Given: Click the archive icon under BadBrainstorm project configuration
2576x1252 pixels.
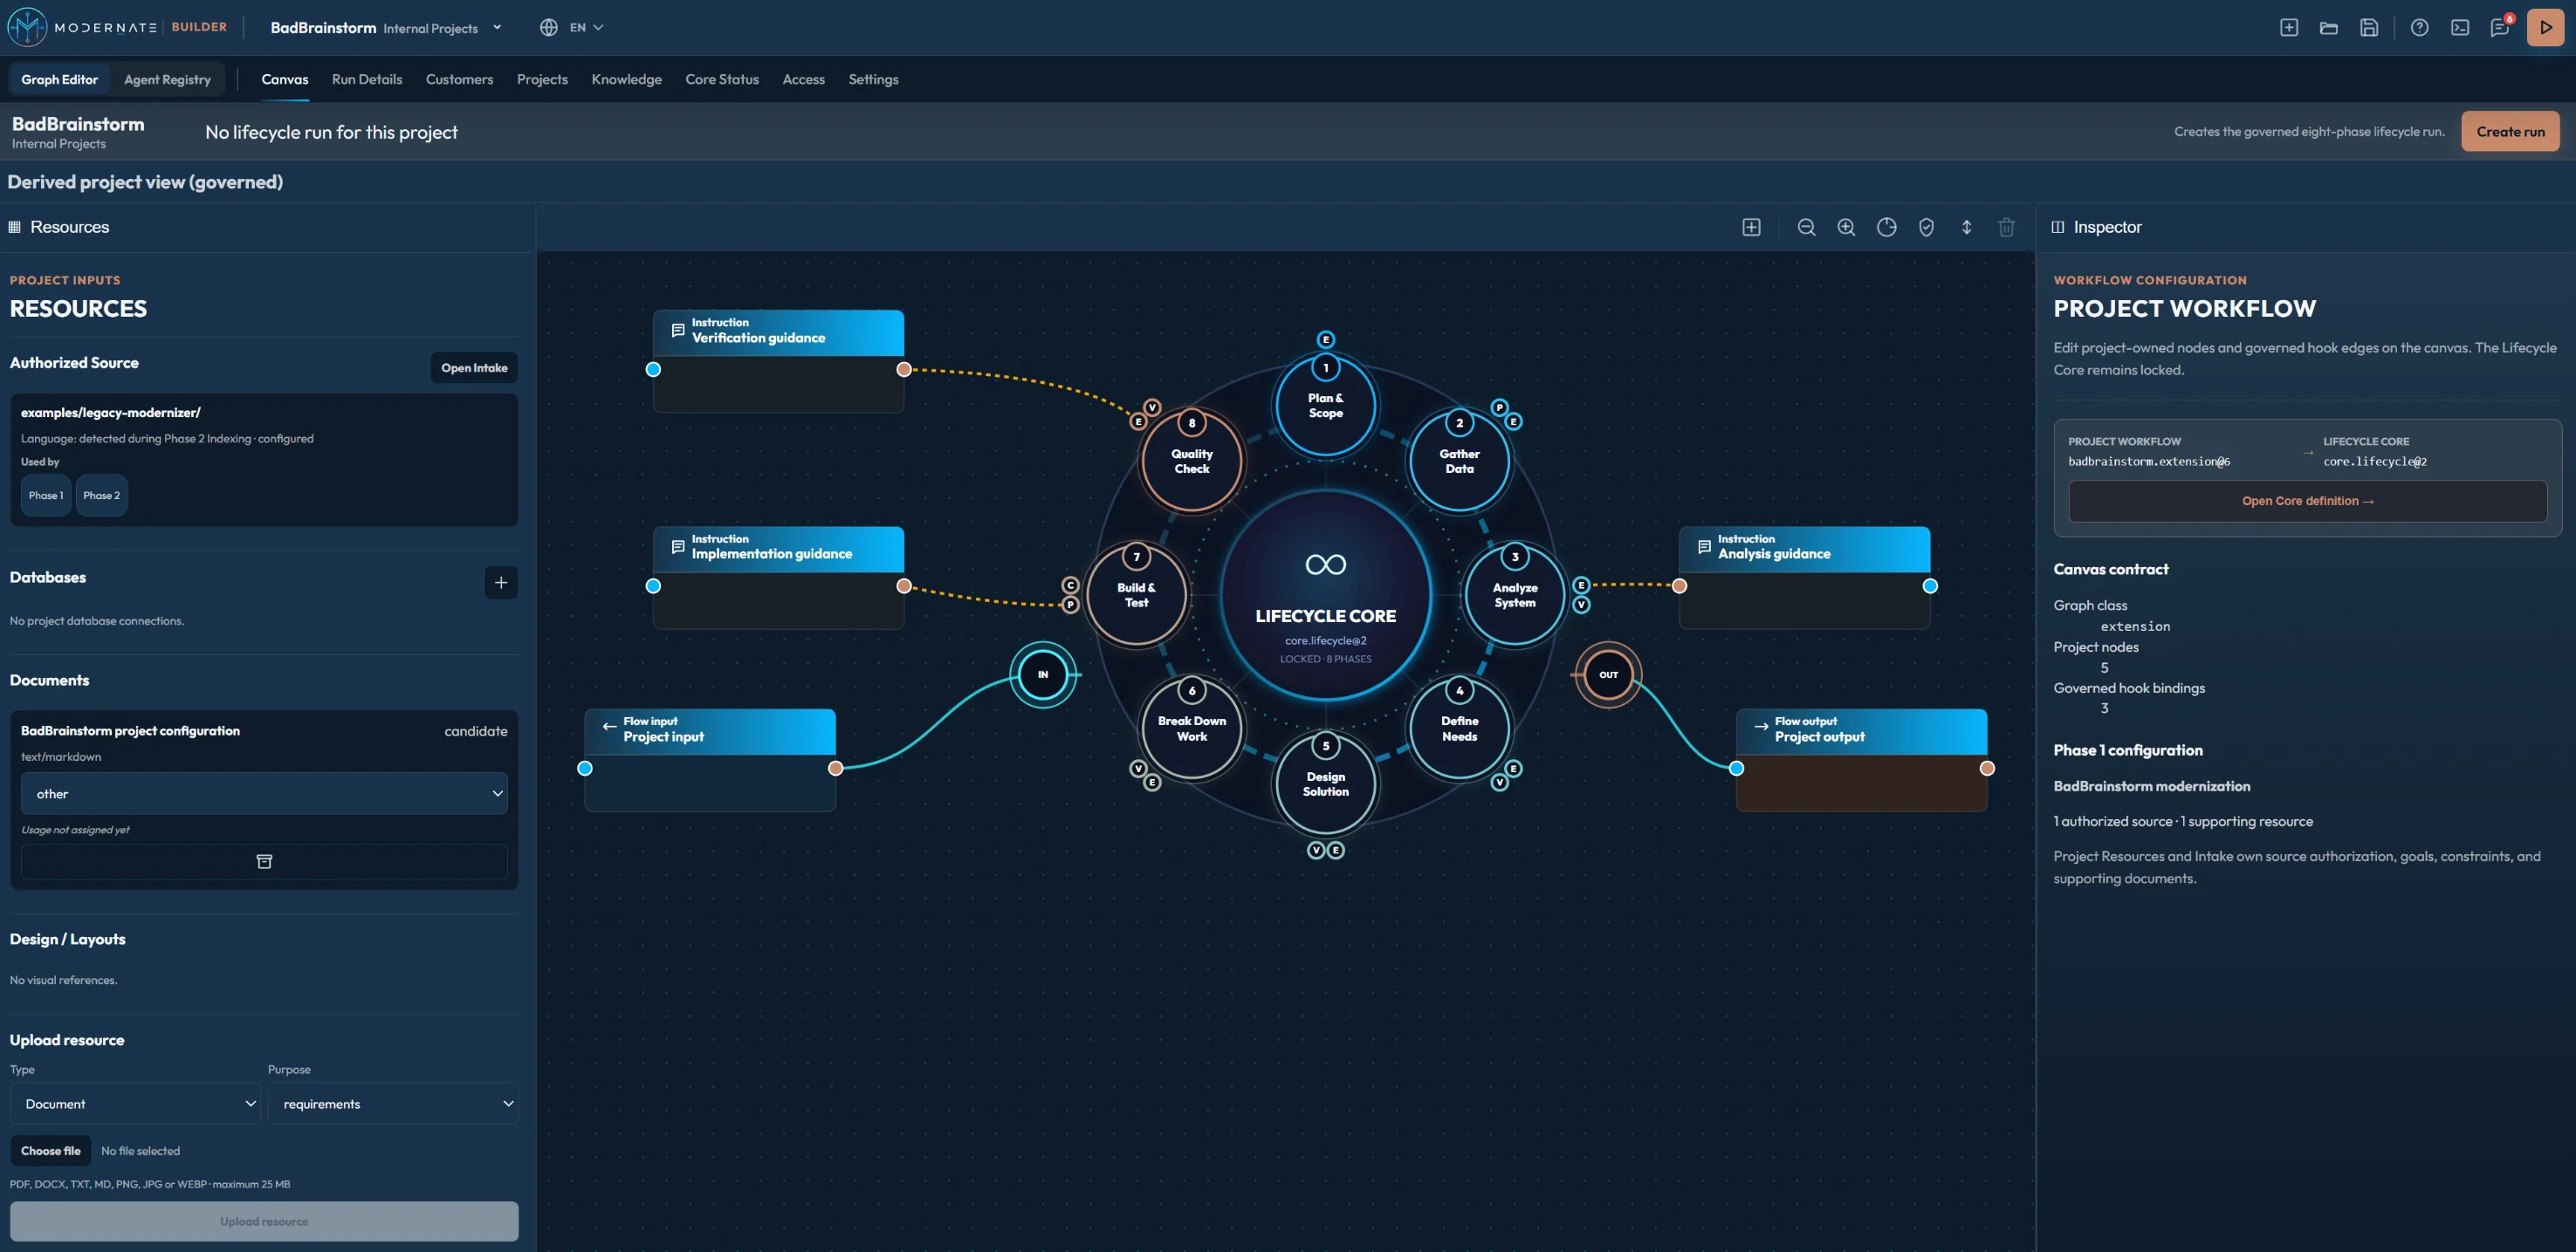Looking at the screenshot, I should coord(264,861).
